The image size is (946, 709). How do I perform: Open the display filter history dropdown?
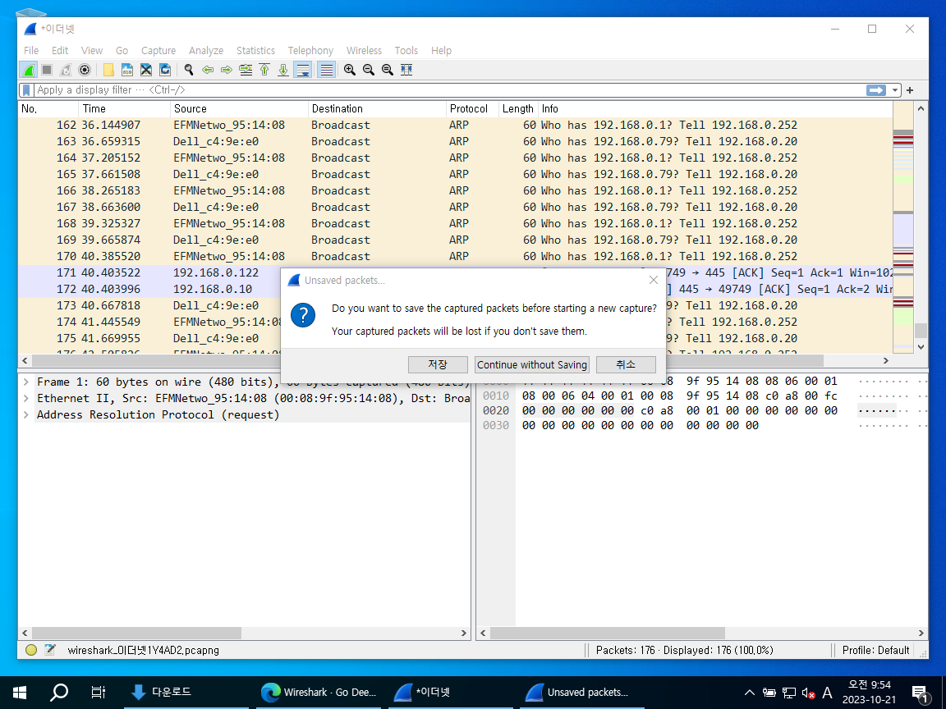[895, 89]
